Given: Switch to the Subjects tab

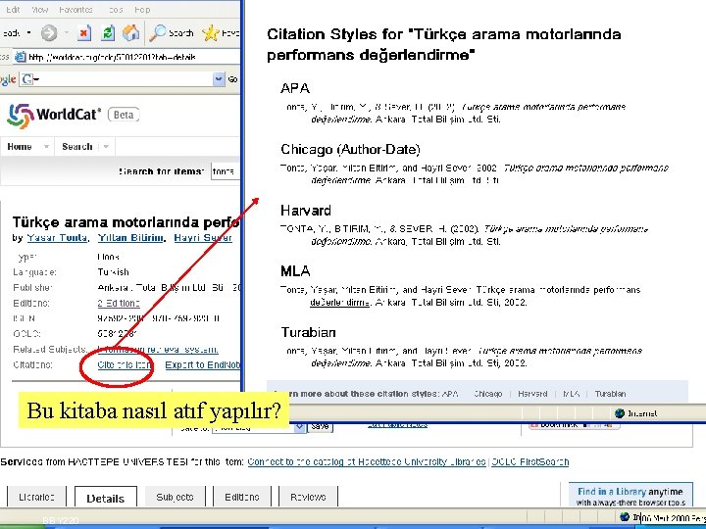Looking at the screenshot, I should click(x=176, y=497).
